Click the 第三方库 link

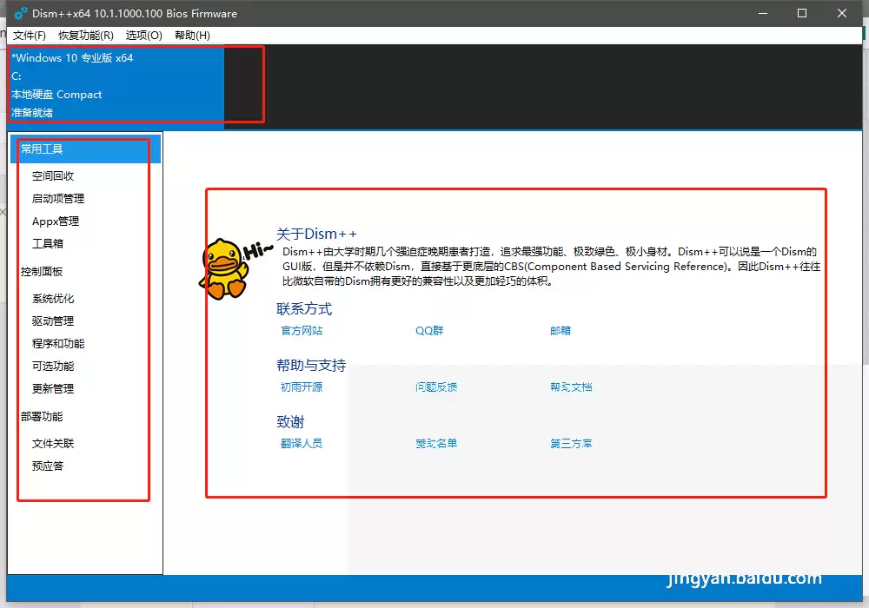571,444
